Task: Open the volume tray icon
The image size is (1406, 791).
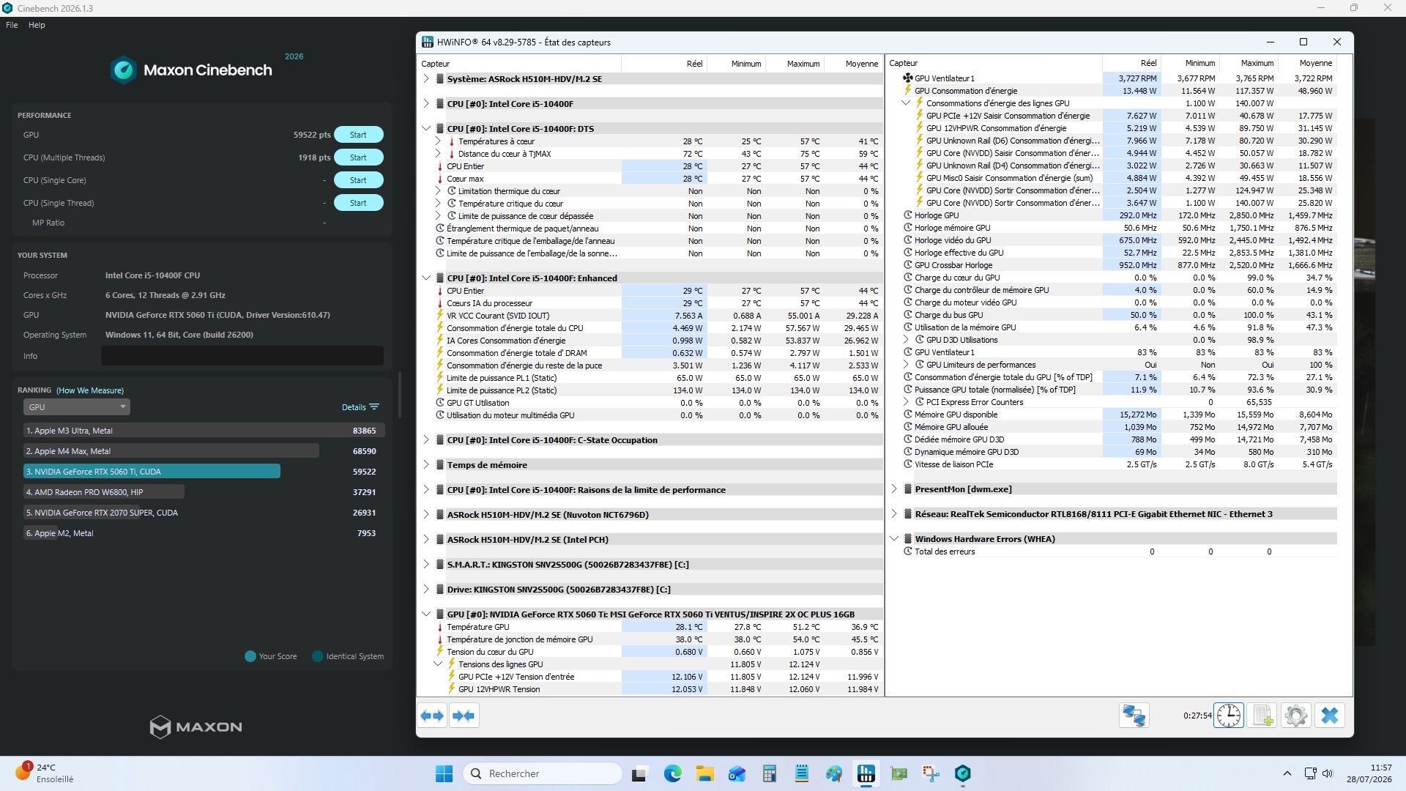Action: coord(1328,773)
